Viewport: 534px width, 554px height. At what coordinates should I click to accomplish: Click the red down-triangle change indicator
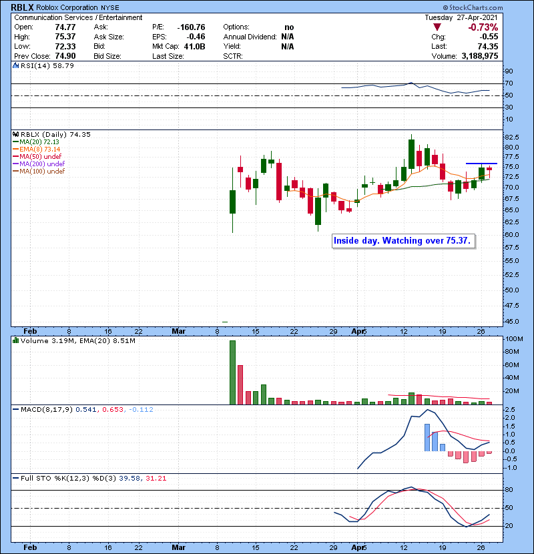point(437,27)
